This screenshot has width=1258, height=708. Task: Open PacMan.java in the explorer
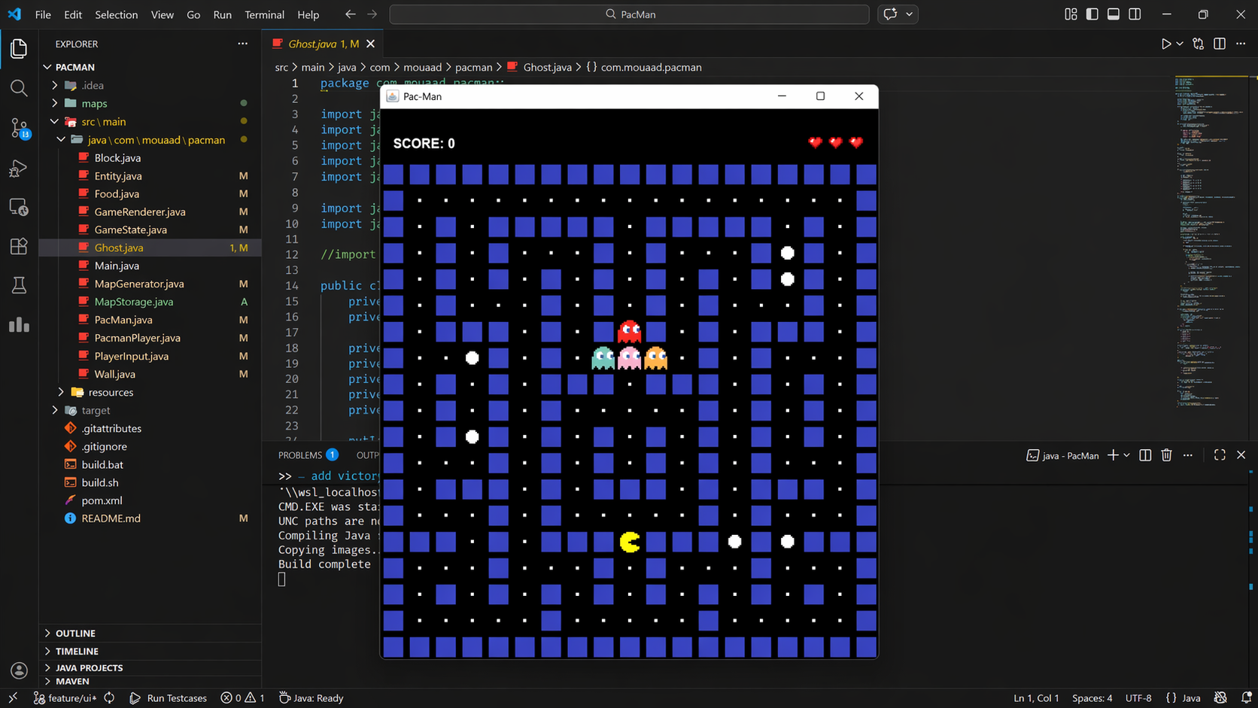[123, 320]
